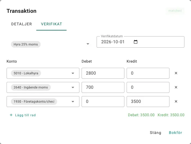191x144 pixels.
Task: Edit Kredit value 0 for Lokalhyra
Action: pos(148,73)
